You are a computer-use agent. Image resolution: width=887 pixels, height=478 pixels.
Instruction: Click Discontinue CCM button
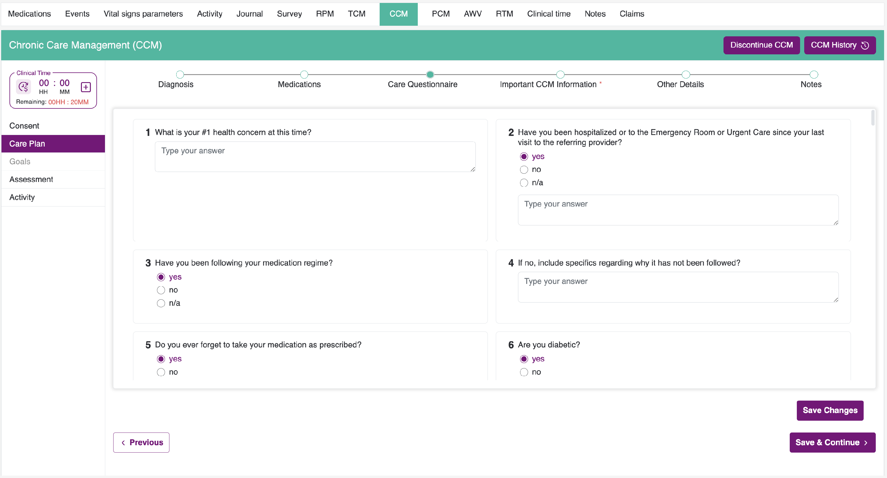pyautogui.click(x=761, y=45)
